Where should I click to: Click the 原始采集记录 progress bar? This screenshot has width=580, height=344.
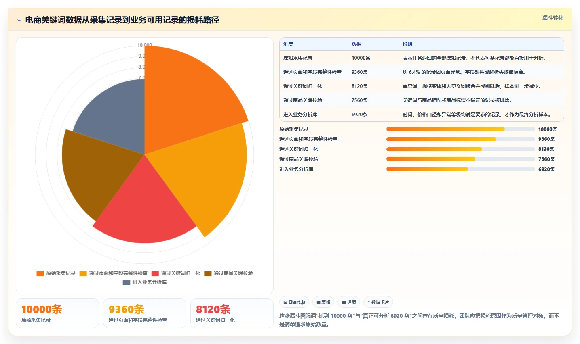point(461,129)
